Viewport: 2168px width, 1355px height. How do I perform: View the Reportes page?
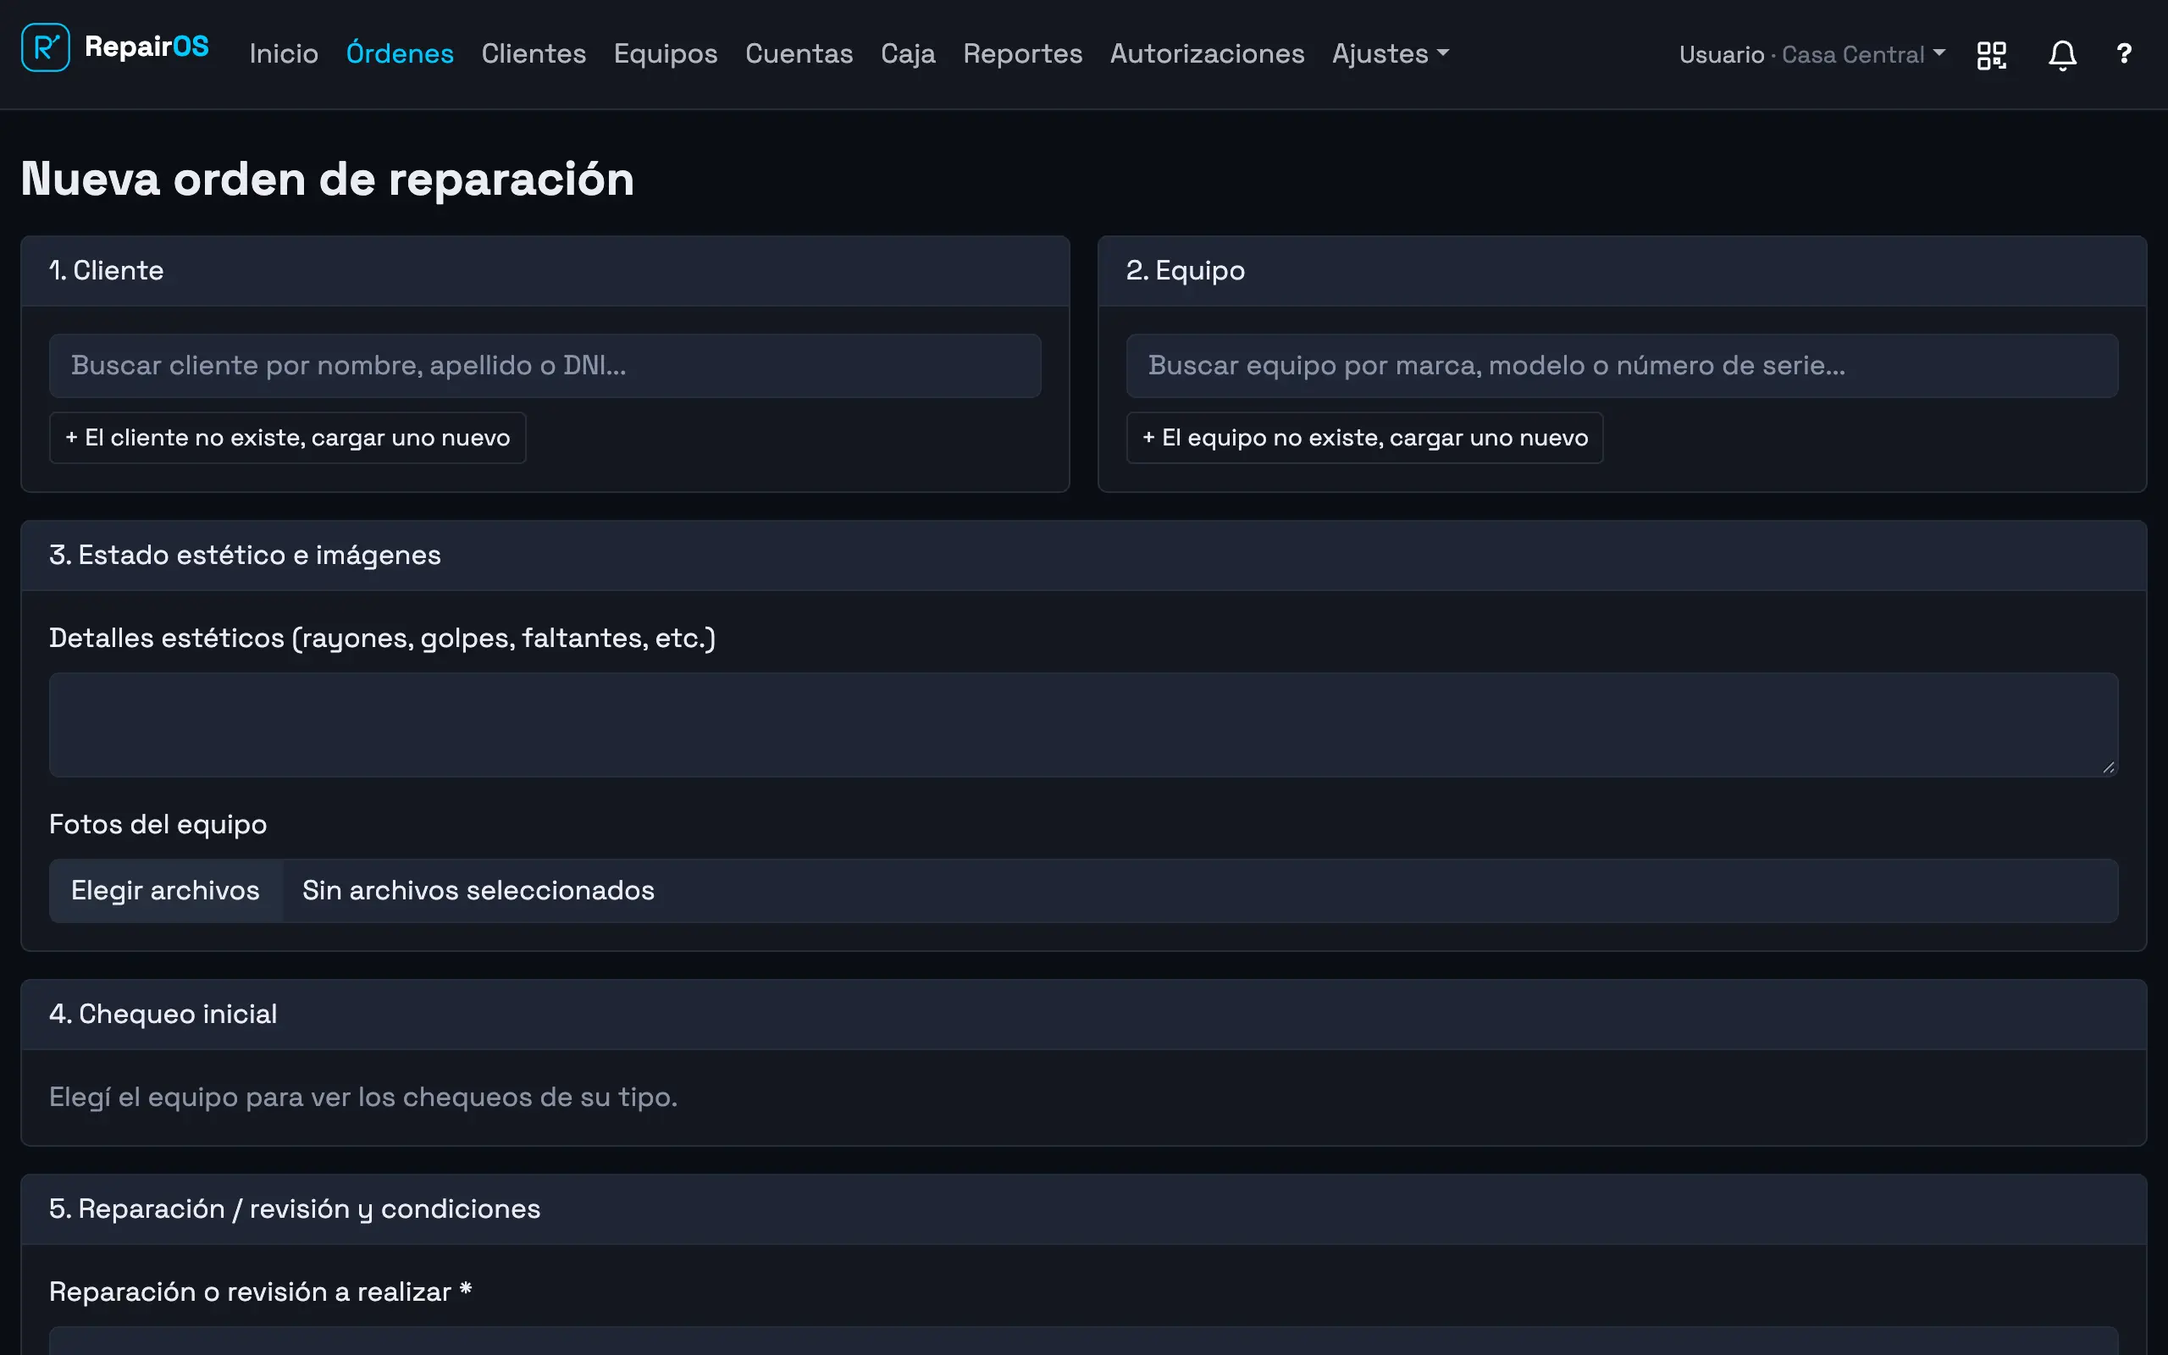(1022, 53)
